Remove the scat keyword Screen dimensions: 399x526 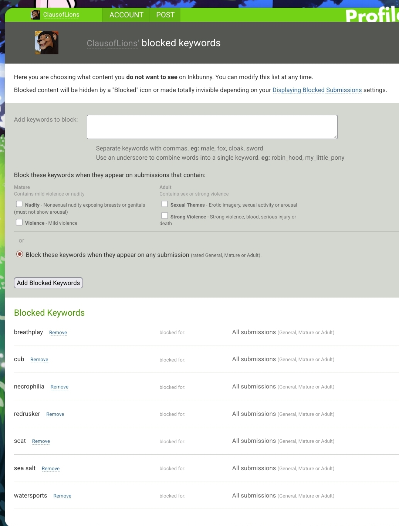coord(41,441)
